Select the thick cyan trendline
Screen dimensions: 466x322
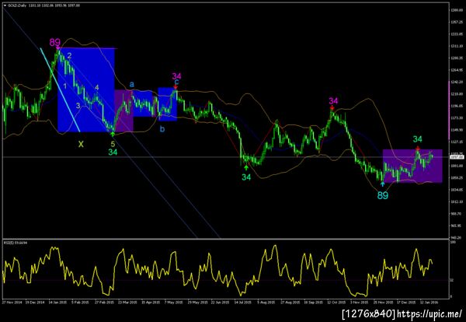(x=61, y=89)
